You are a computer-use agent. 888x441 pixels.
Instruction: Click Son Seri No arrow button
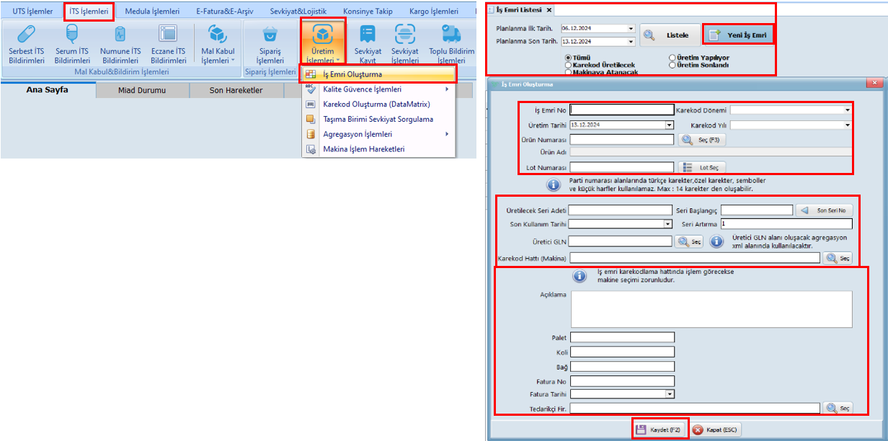tap(823, 210)
